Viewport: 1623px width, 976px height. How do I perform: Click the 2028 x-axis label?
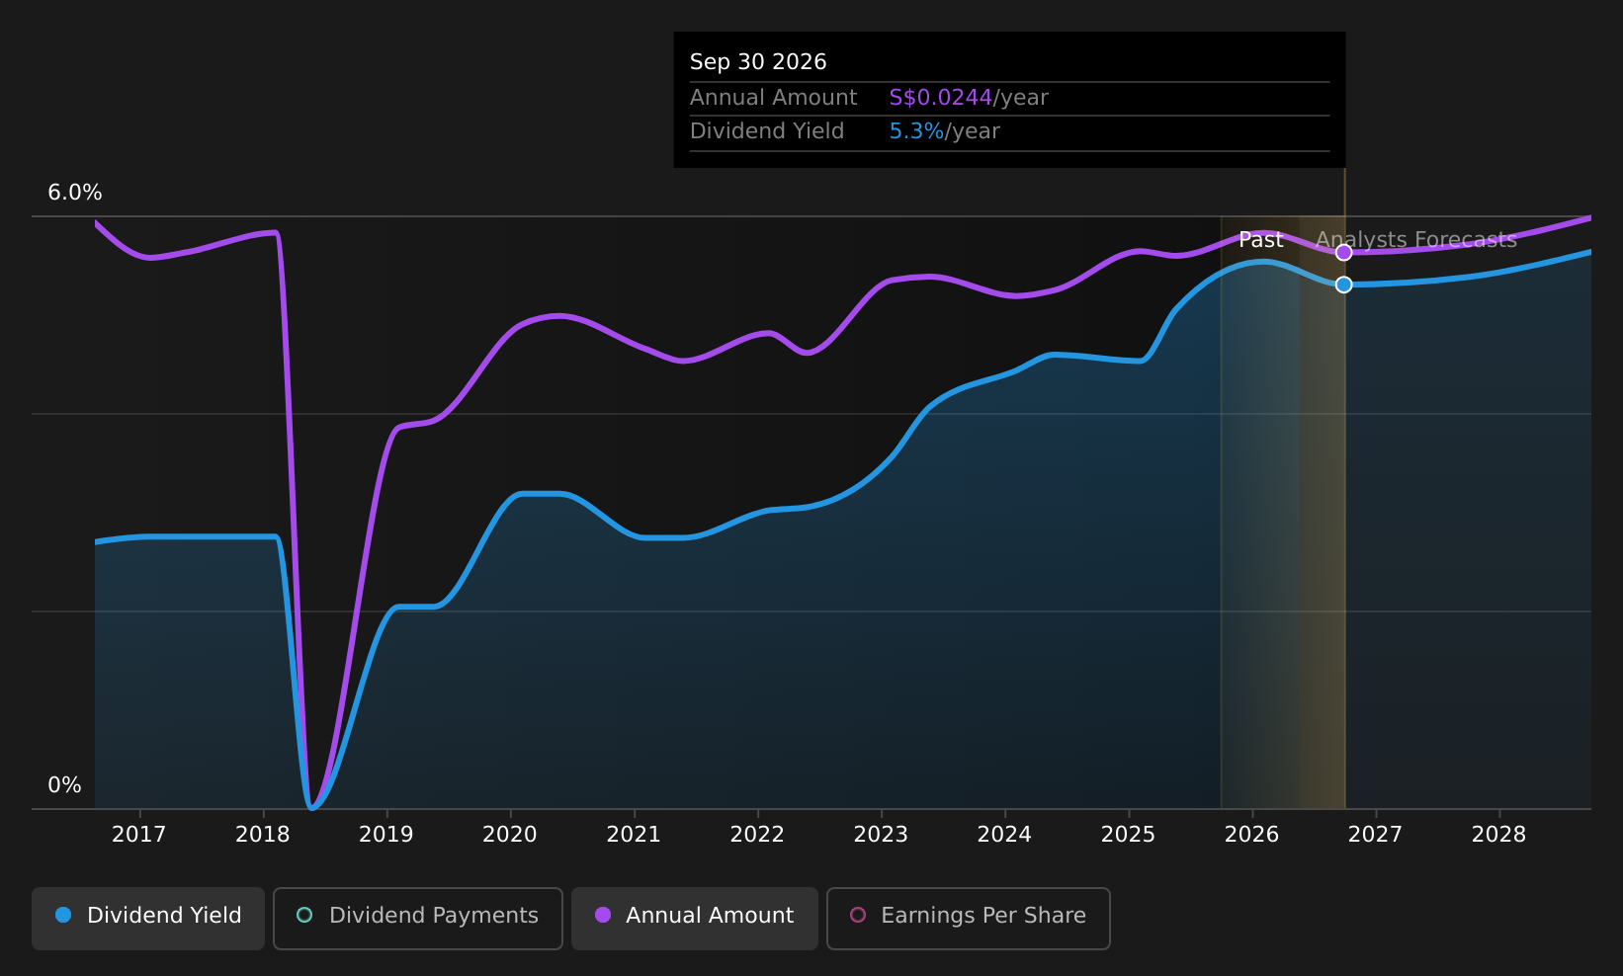pyautogui.click(x=1499, y=835)
